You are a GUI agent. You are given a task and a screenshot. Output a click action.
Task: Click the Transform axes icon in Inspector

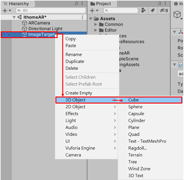[x=181, y=32]
